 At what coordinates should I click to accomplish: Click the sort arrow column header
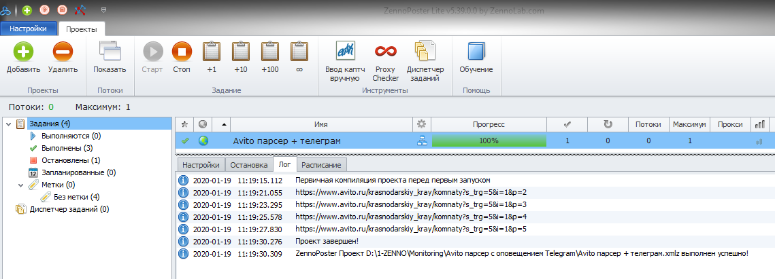click(x=221, y=125)
